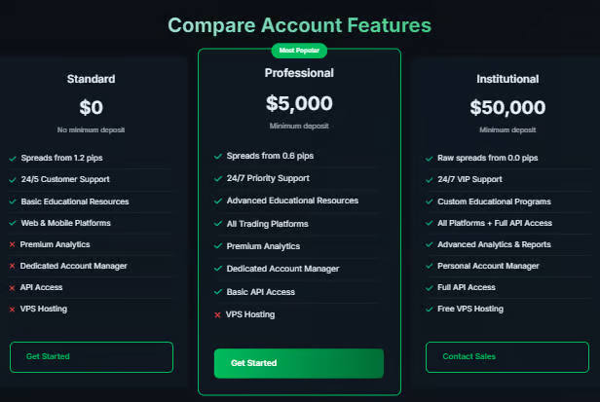Click the Most Popular badge

point(299,50)
